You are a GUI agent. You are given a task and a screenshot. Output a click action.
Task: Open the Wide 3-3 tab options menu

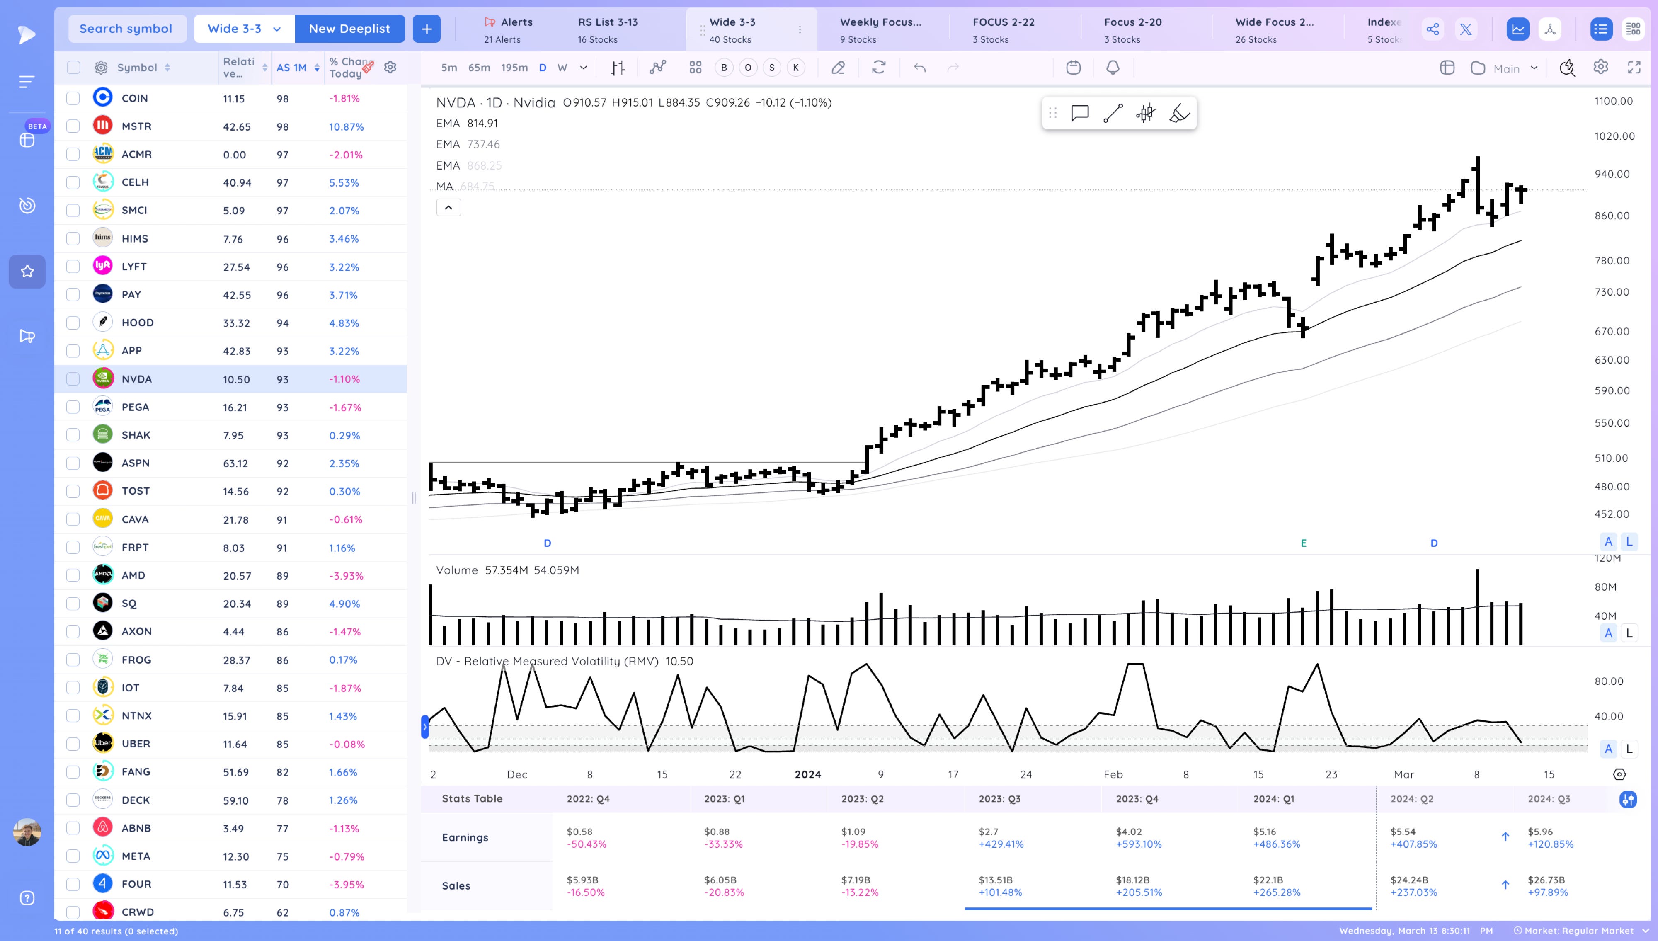tap(800, 30)
